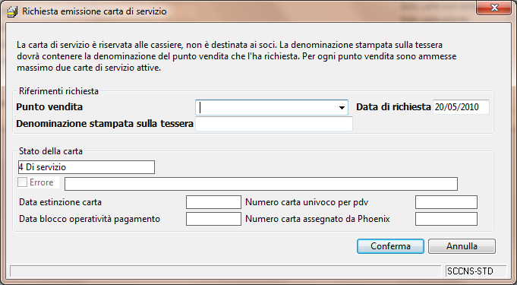Click the Stato della carta group label

(x=51, y=151)
